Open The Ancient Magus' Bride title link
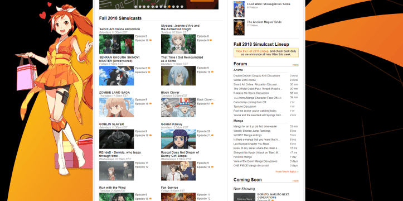 (264, 22)
